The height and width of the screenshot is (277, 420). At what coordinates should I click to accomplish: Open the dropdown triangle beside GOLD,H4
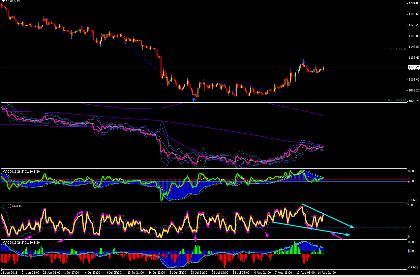coord(3,1)
